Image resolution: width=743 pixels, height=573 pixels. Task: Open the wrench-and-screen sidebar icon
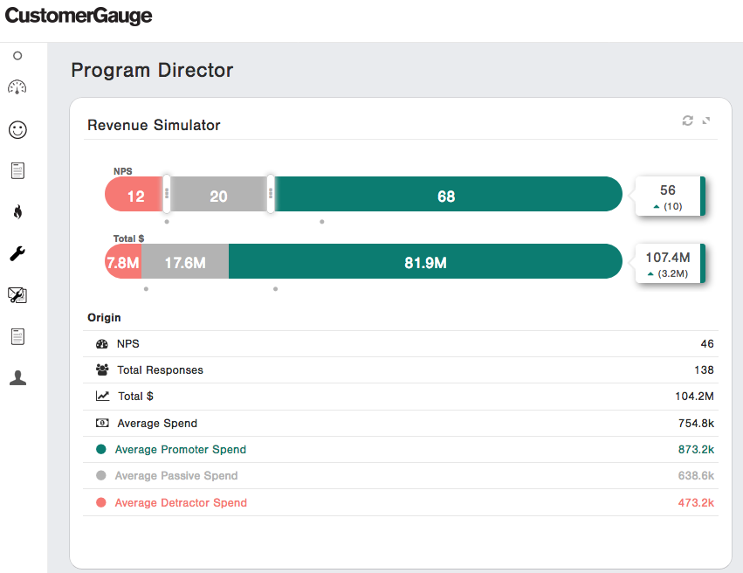pos(17,295)
